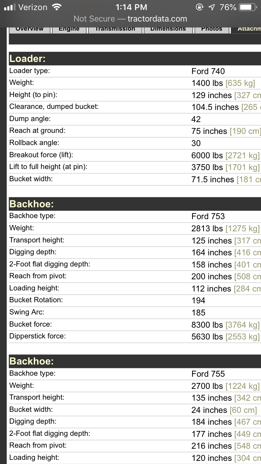Open the Transmission tab
Screen dimensions: 261x464
click(115, 29)
